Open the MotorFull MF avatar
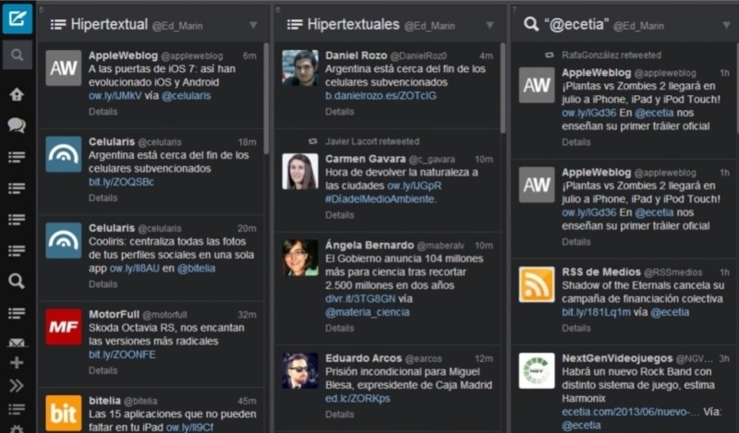739x433 pixels. 64,327
